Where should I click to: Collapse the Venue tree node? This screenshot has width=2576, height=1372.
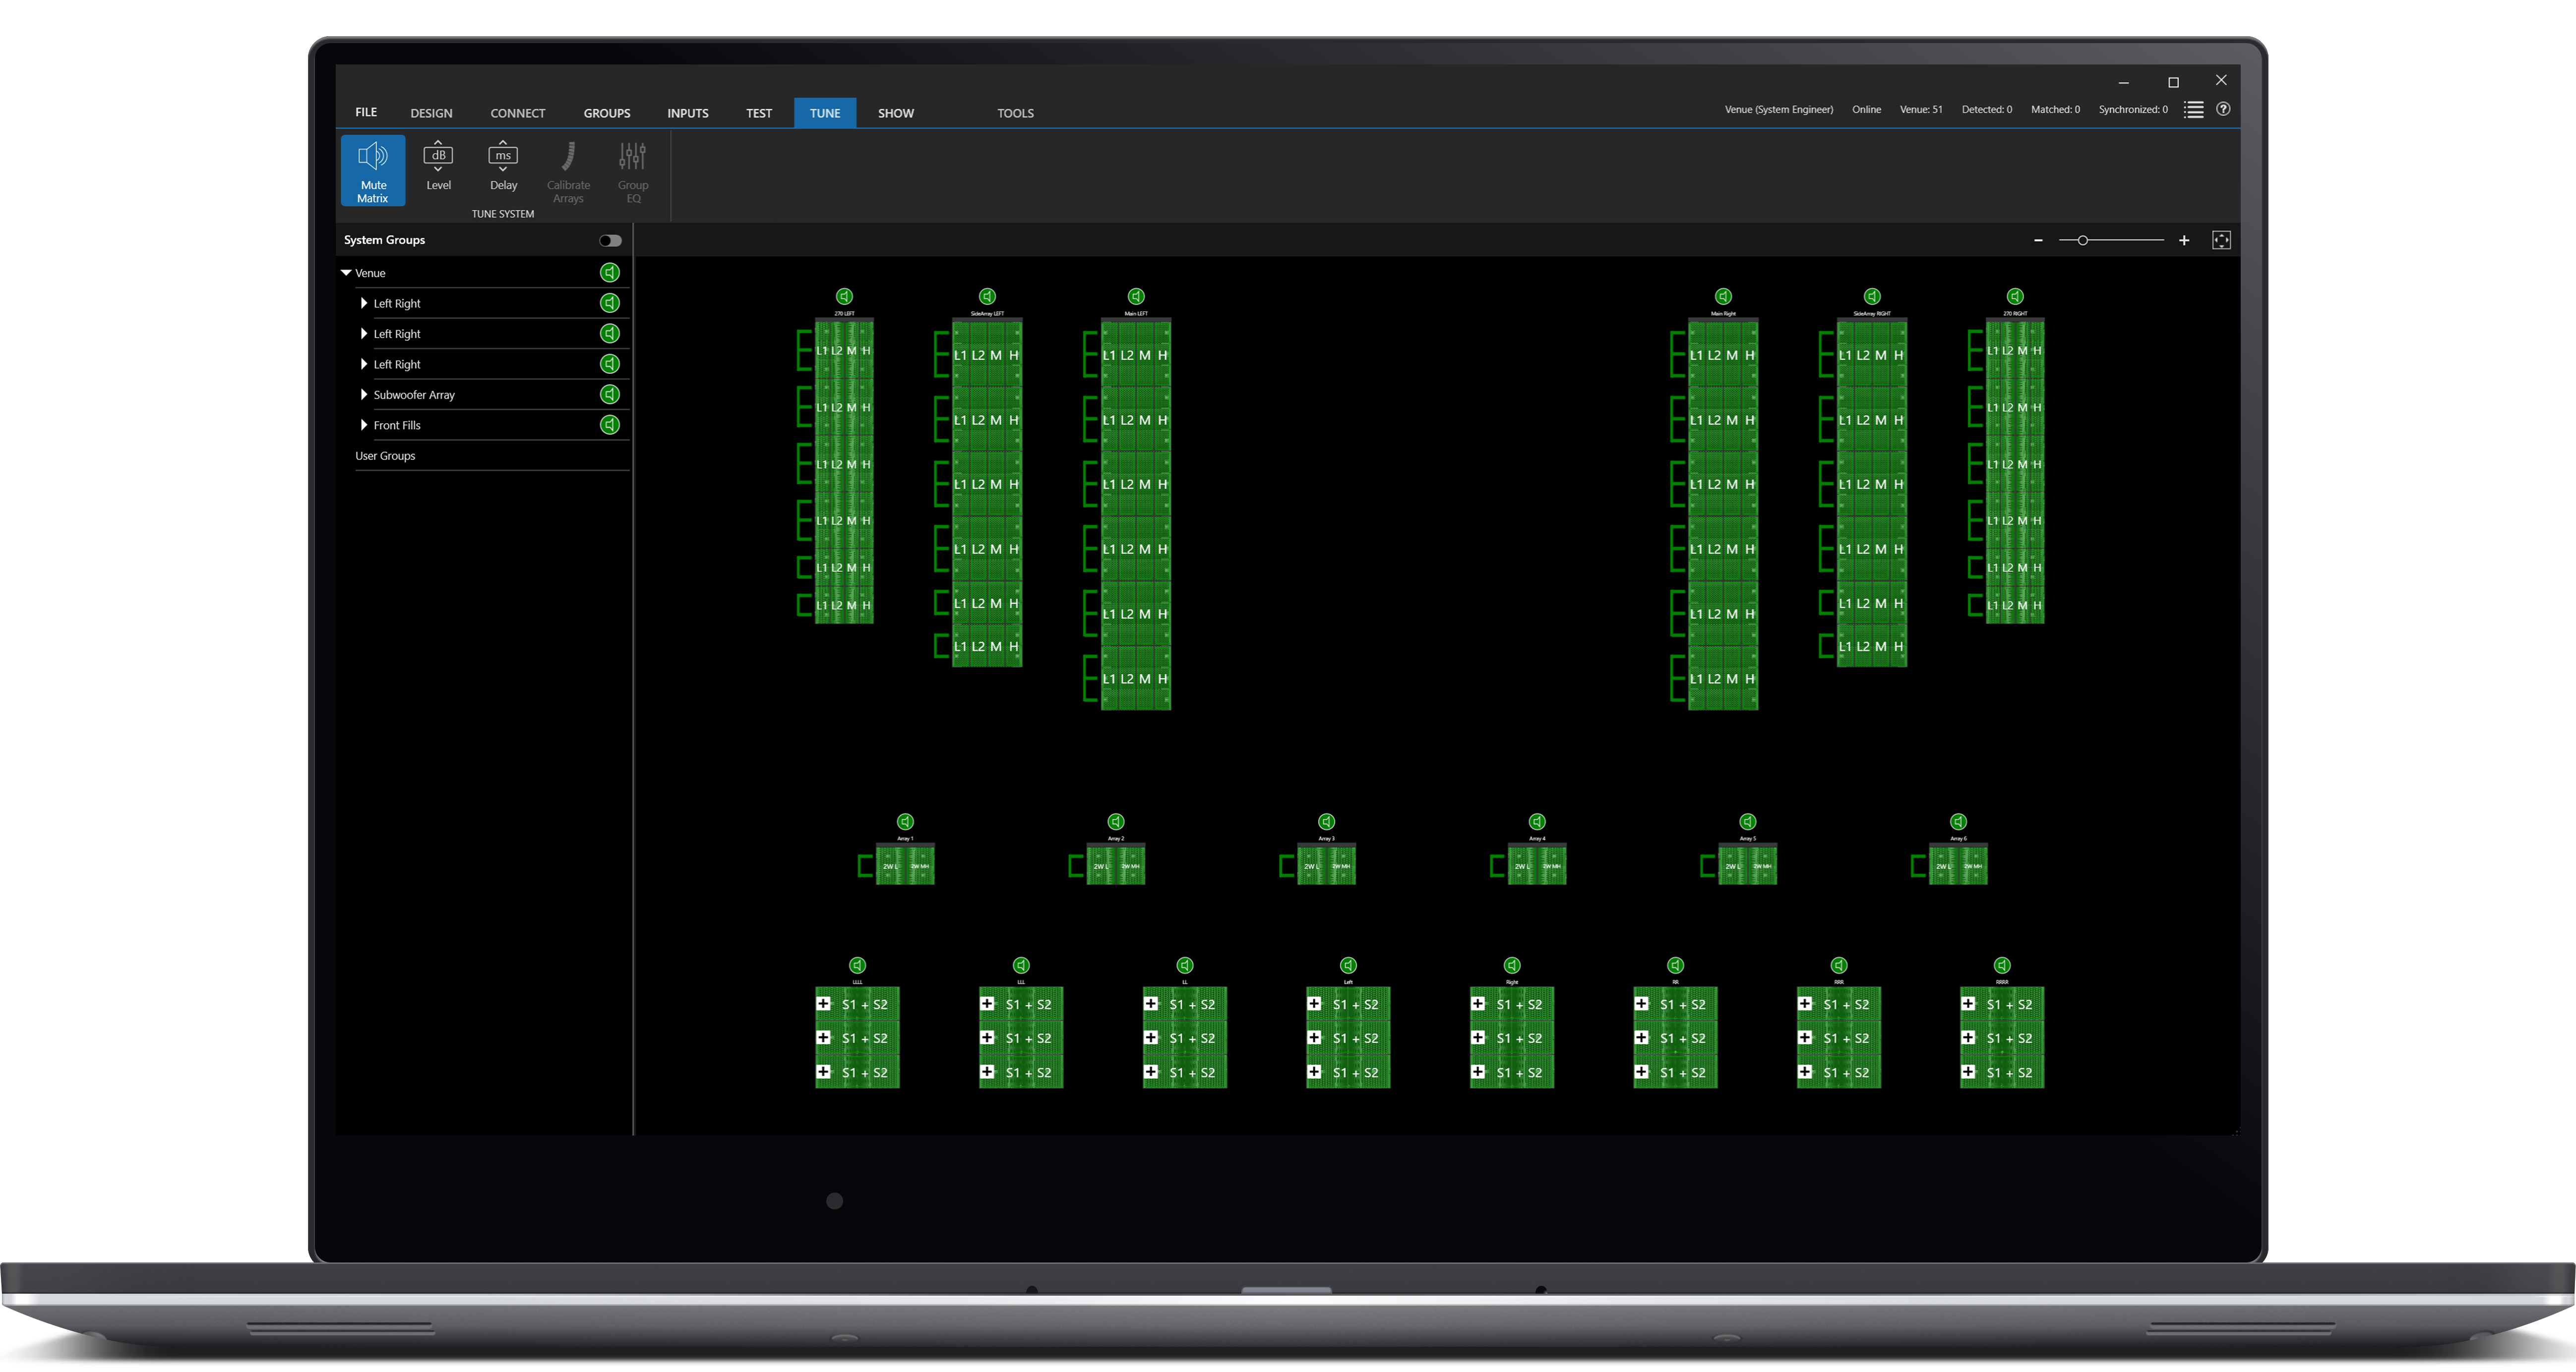(346, 273)
